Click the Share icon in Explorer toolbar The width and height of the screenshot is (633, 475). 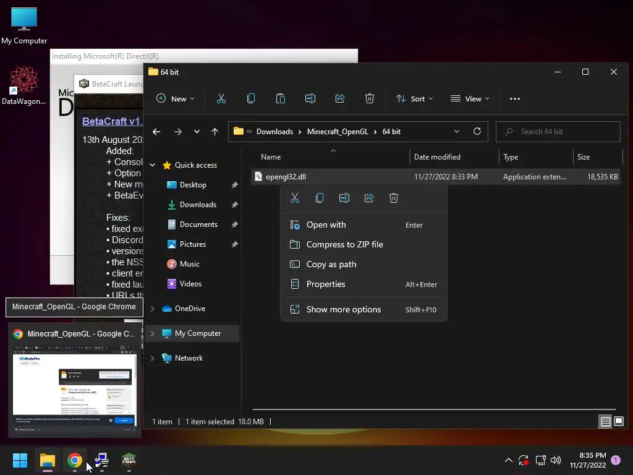point(340,98)
